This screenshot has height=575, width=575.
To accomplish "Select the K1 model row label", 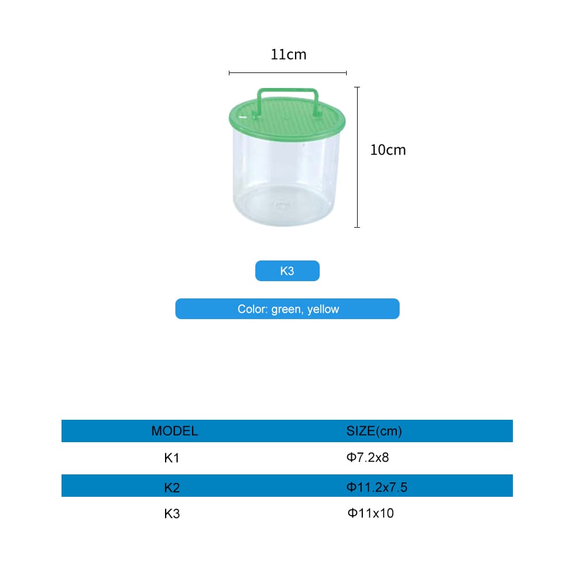I will (172, 459).
